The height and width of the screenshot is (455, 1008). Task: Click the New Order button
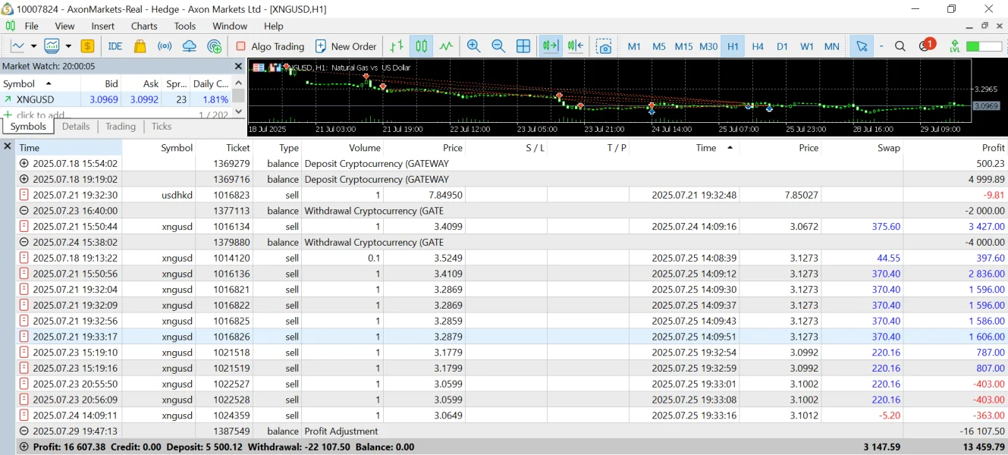[x=346, y=46]
